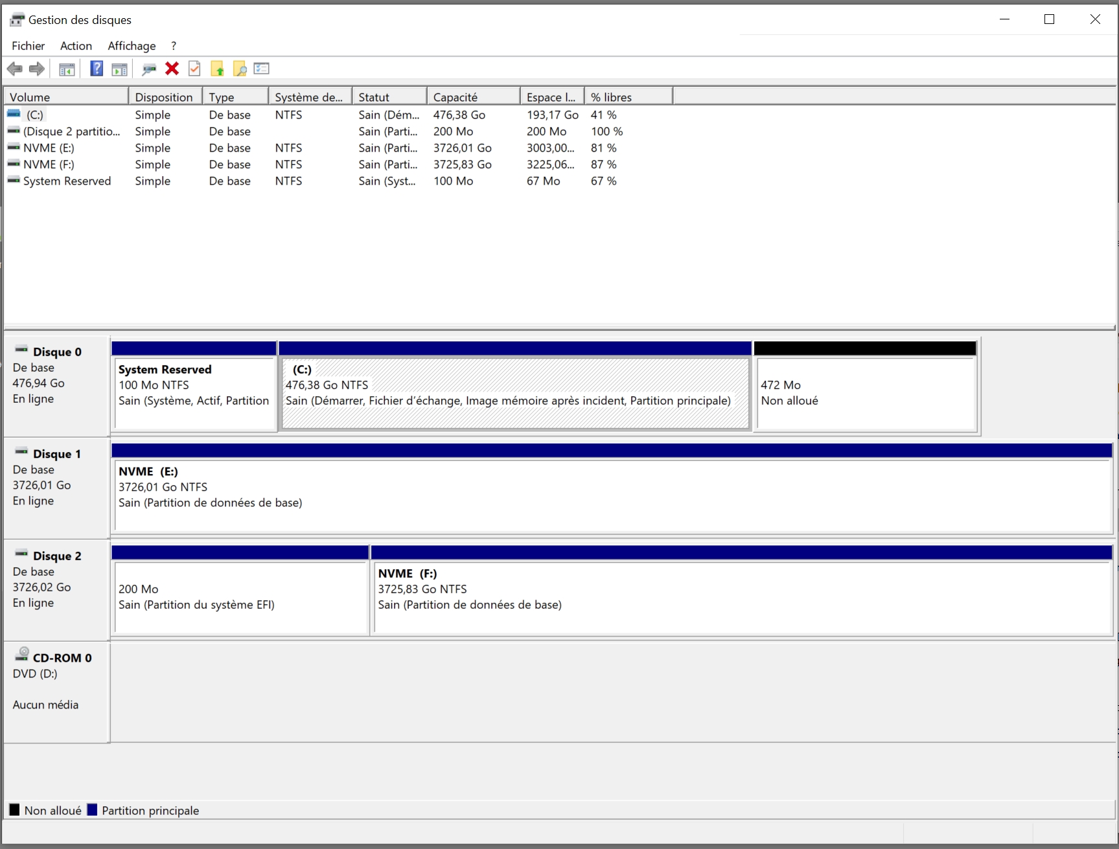Click the properties checkmark page icon
The width and height of the screenshot is (1119, 849).
click(194, 69)
